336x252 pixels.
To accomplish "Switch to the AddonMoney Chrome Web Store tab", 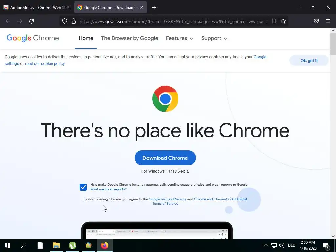I will [x=37, y=7].
